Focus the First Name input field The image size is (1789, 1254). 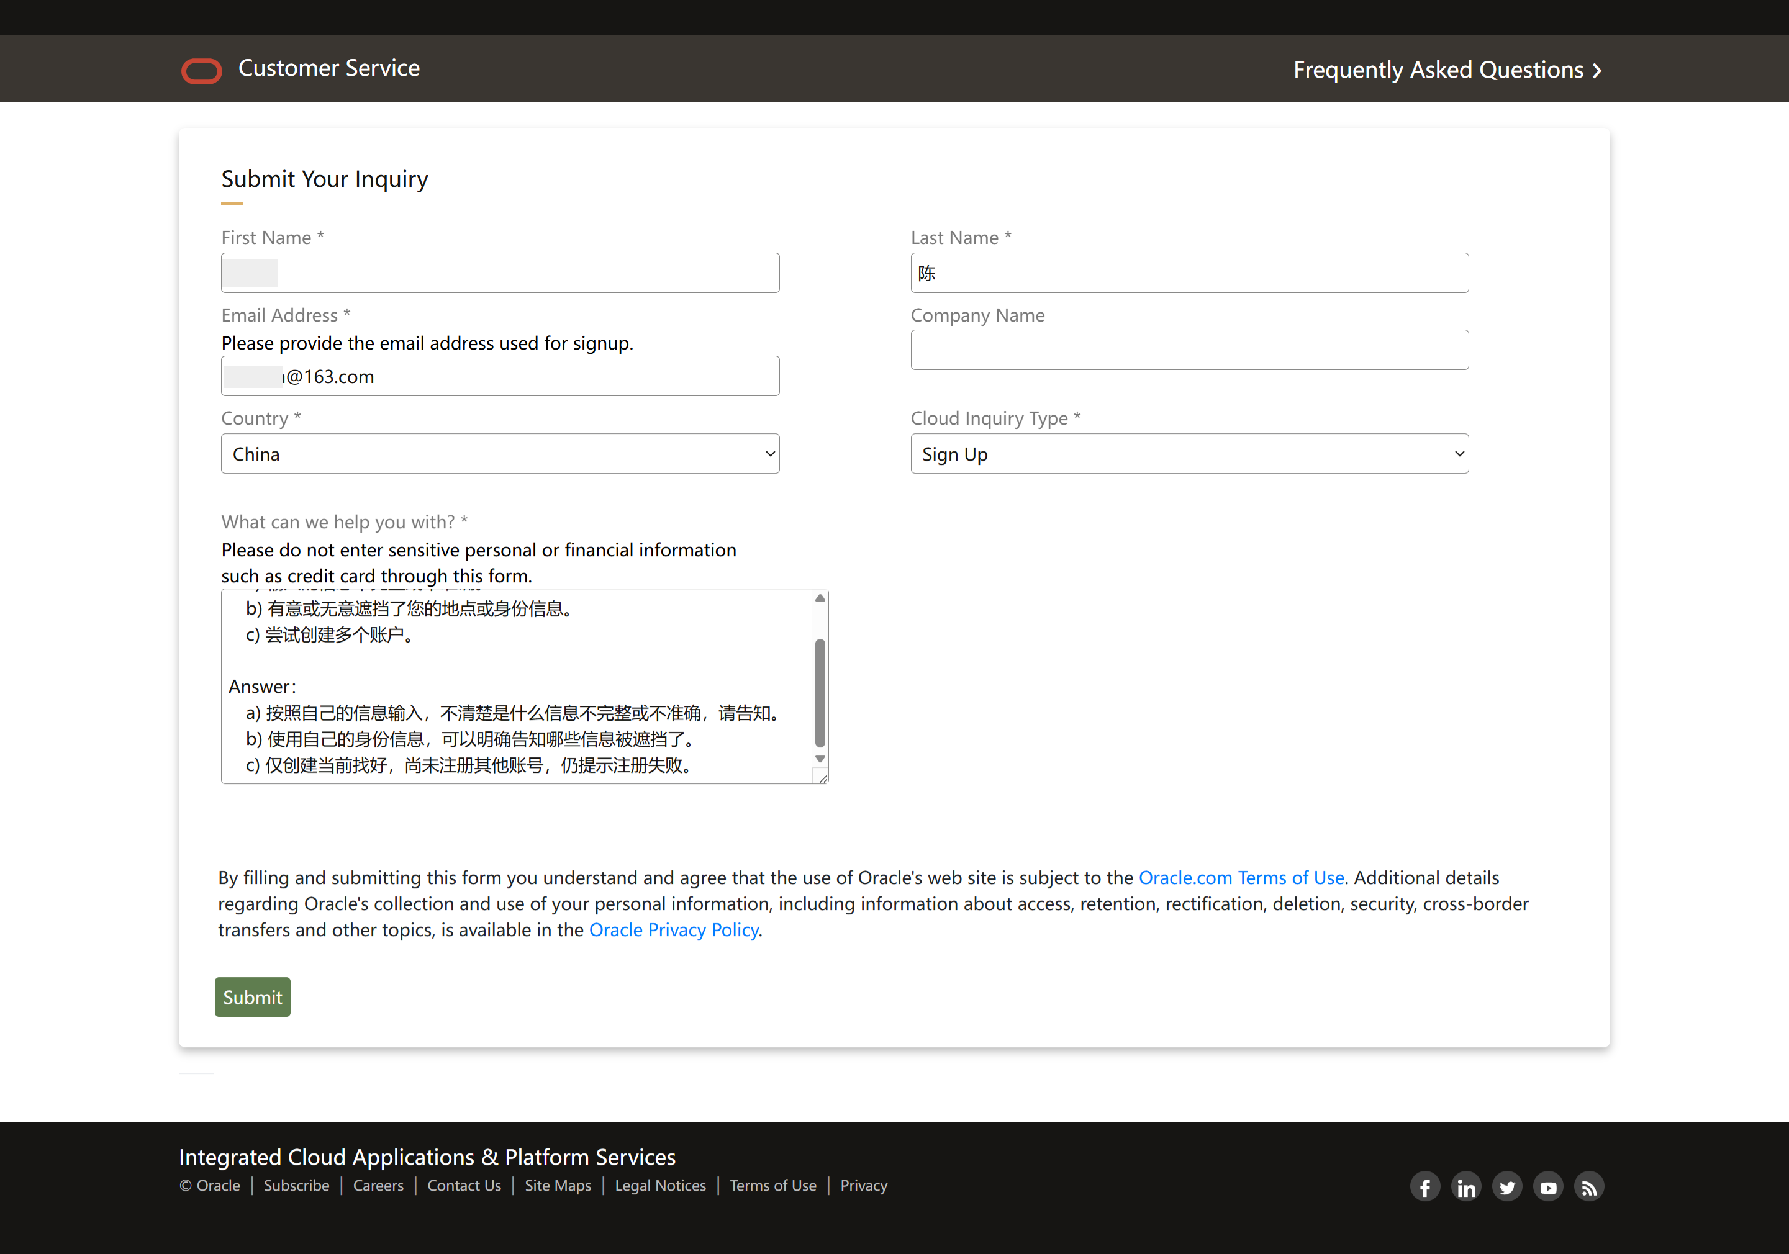500,273
